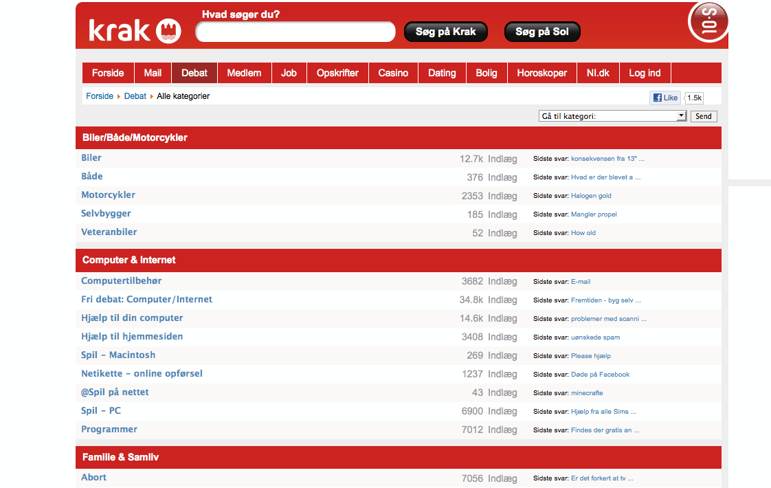771x488 pixels.
Task: Click the Krak logo icon
Action: [168, 31]
